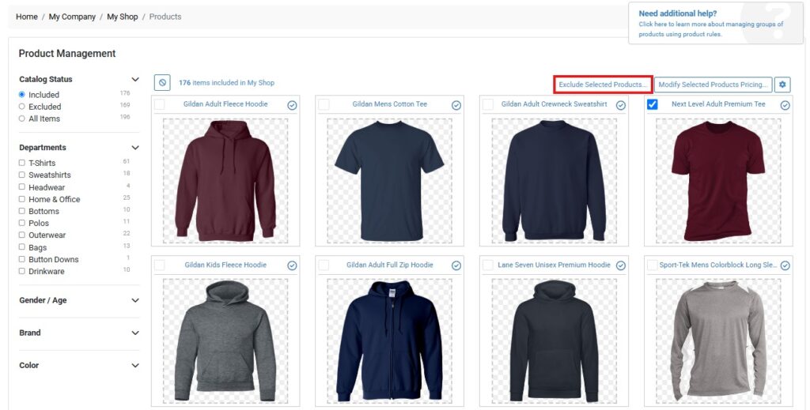Click status check icon on Gildan Adult Fleece Hoodie
This screenshot has width=810, height=410.
292,105
